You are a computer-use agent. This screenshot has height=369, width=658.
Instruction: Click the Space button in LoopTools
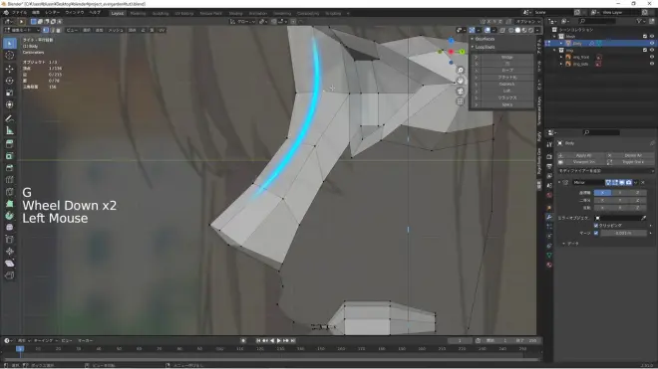[506, 104]
